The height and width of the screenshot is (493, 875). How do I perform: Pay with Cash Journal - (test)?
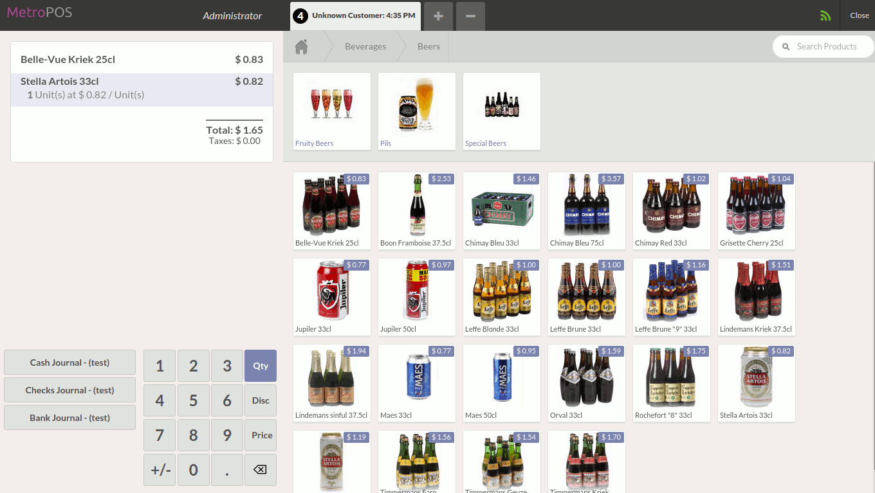pos(69,363)
